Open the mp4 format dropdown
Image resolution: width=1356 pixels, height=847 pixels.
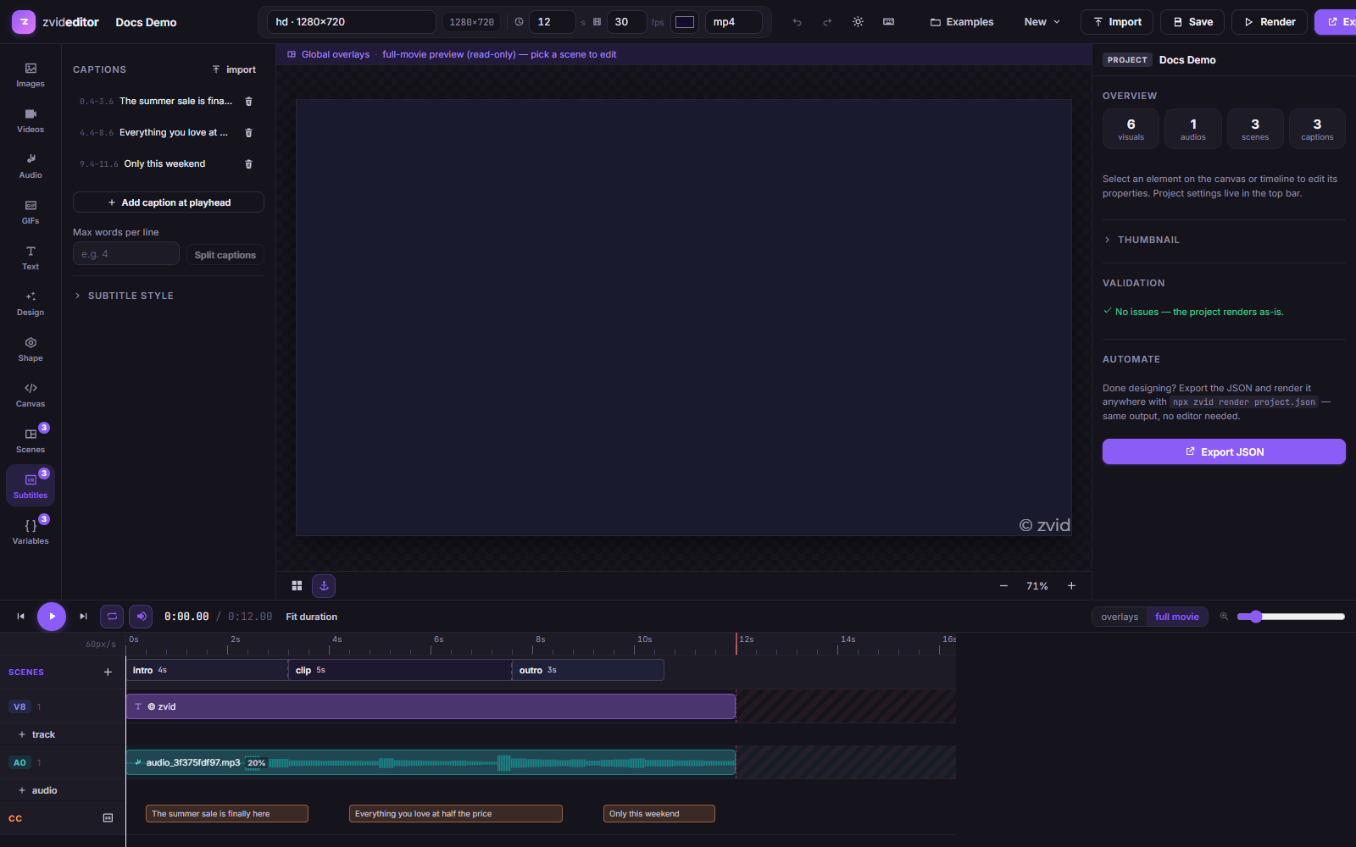coord(733,22)
